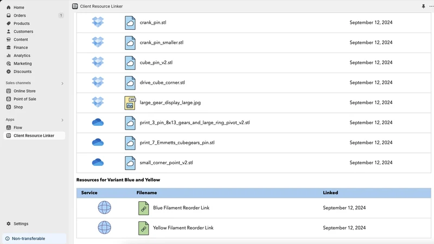Viewport: 434px width, 244px height.
Task: Click the linked date for Blue Filament Reorder Link
Action: coord(344,208)
